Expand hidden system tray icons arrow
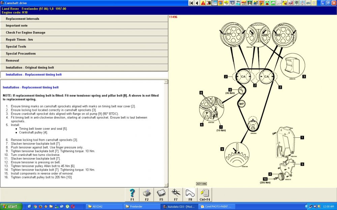The height and width of the screenshot is (210, 337). pos(306,207)
